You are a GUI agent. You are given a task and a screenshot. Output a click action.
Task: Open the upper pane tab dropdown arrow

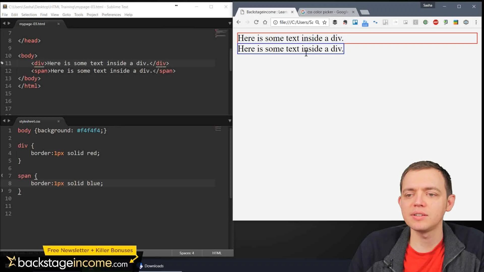tap(230, 23)
